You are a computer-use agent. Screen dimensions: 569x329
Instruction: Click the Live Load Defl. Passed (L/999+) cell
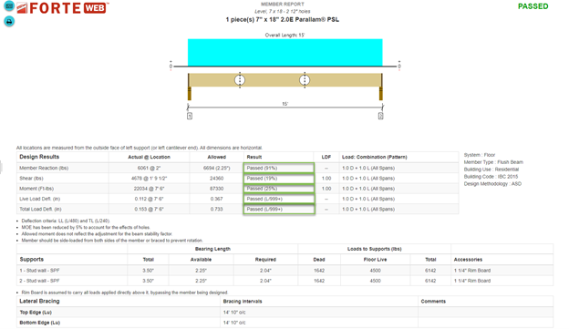click(279, 199)
